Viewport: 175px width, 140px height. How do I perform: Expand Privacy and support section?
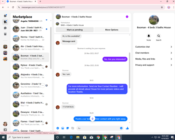[154, 65]
